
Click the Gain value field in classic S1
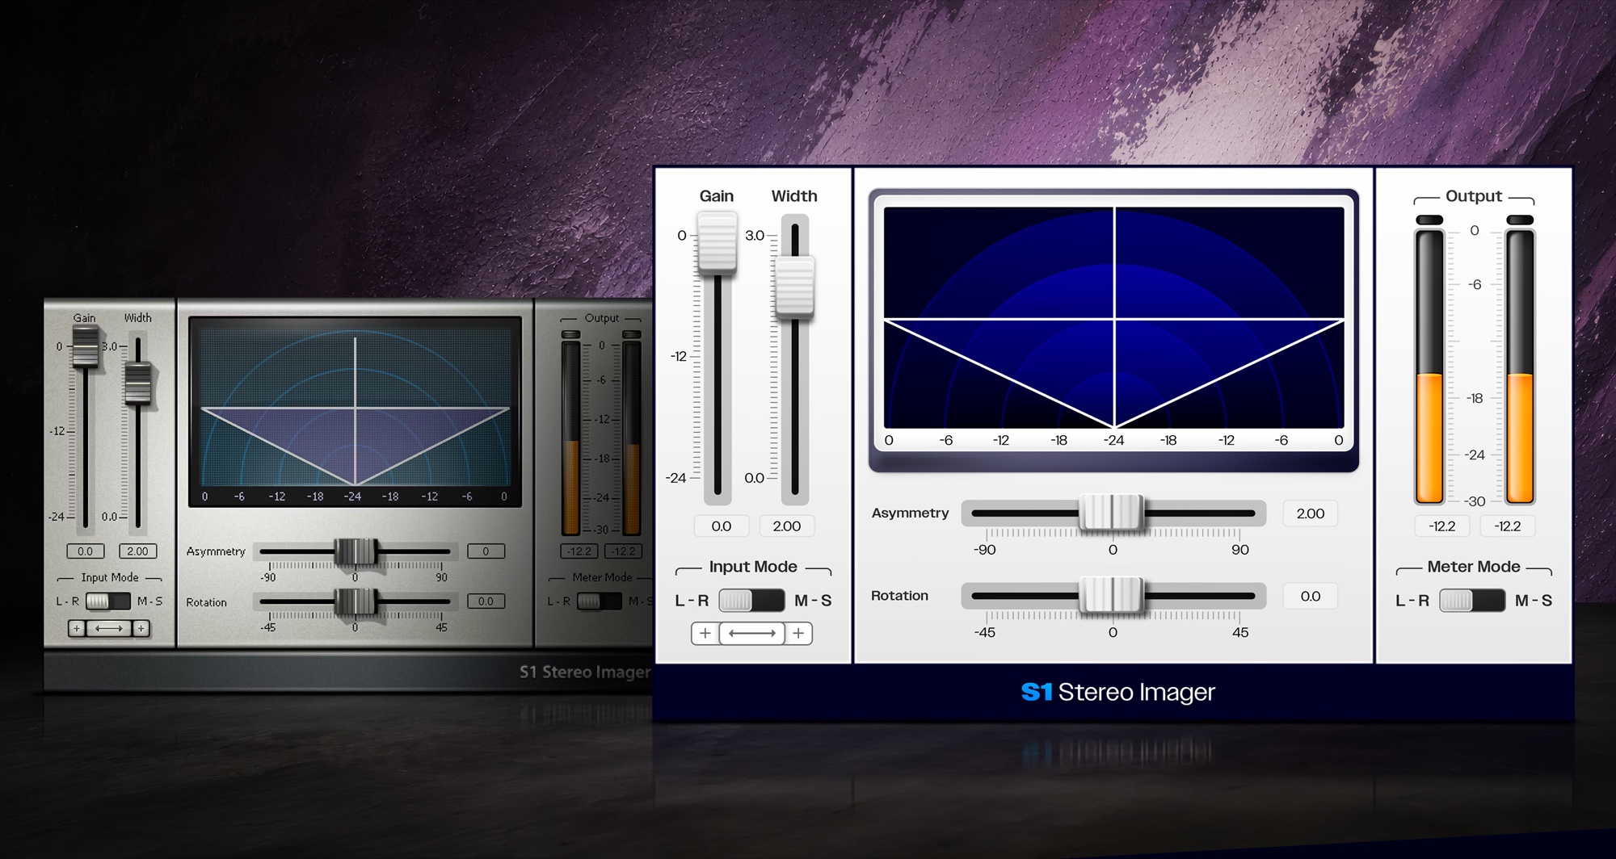coord(85,551)
